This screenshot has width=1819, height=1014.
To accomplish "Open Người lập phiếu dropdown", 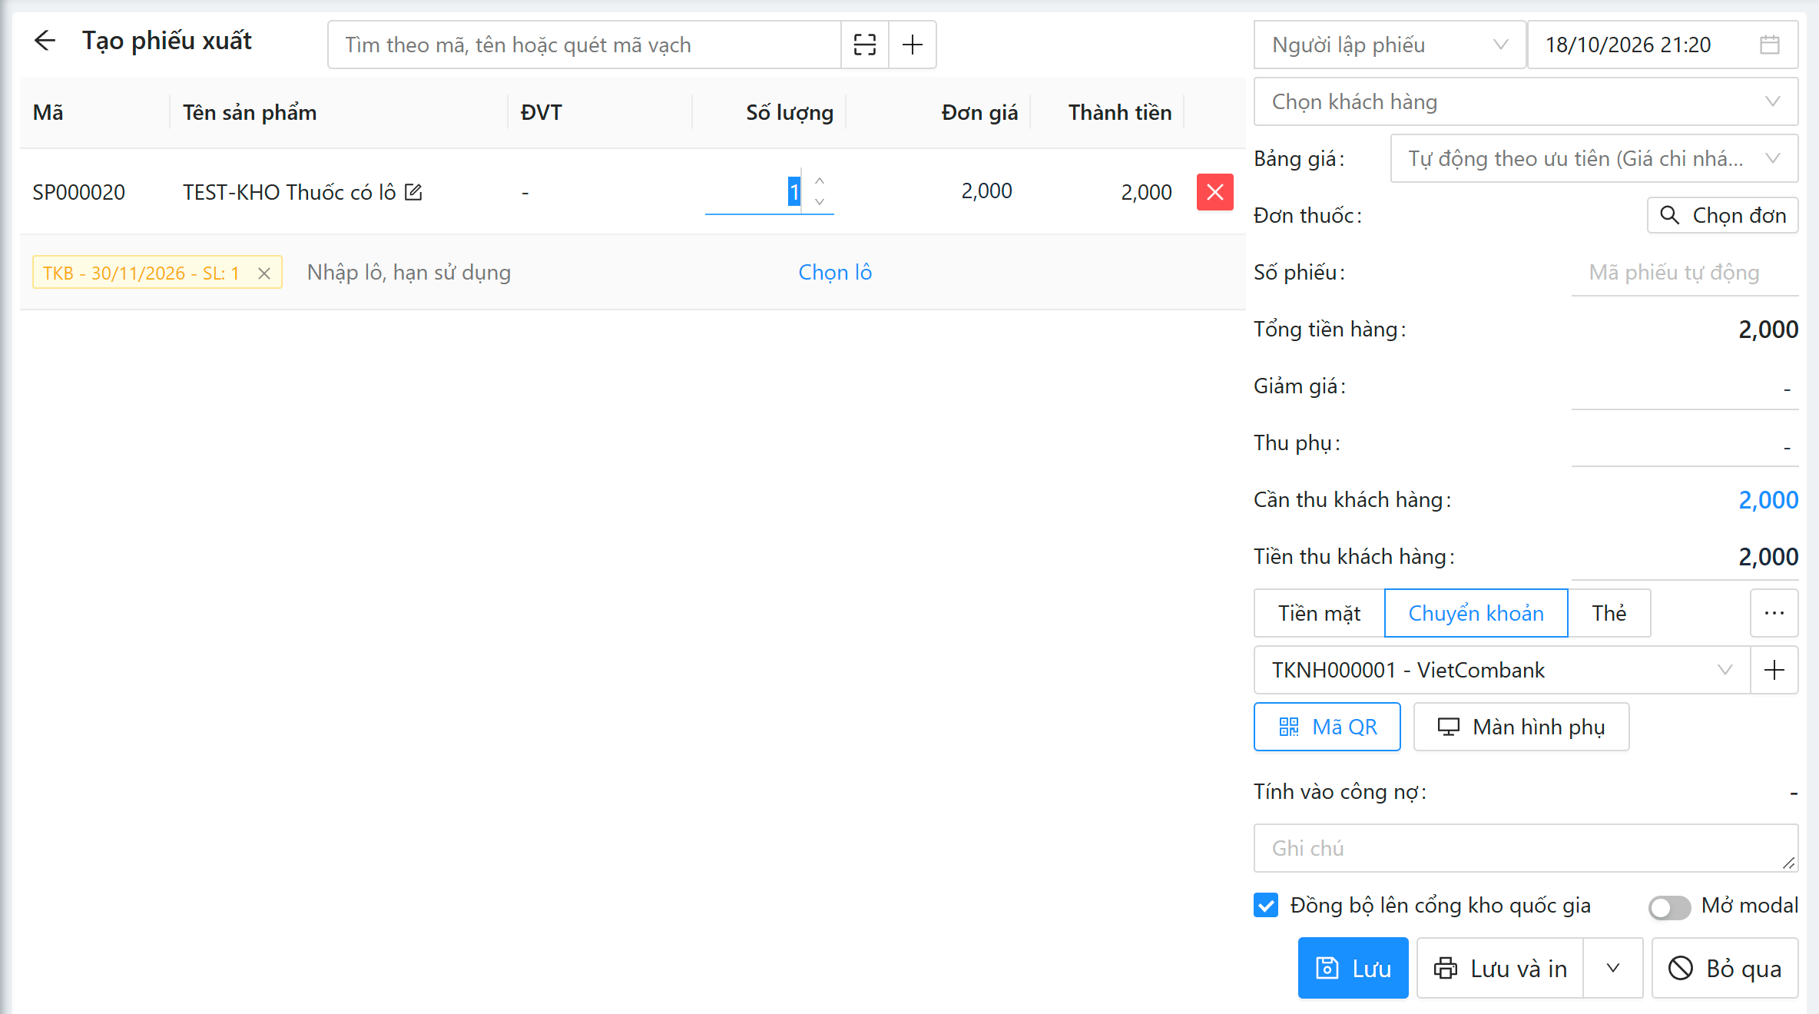I will pyautogui.click(x=1390, y=45).
